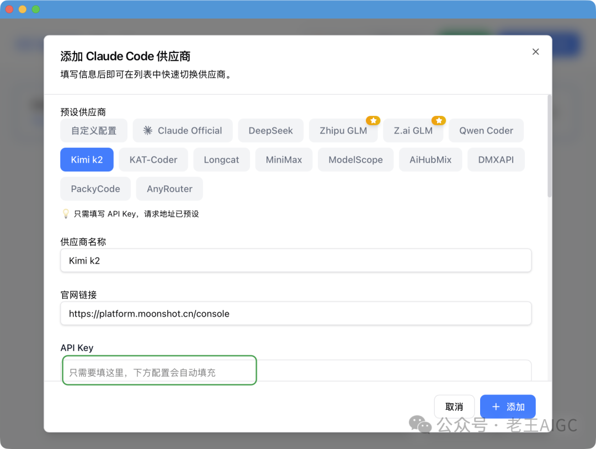The image size is (596, 449).
Task: Choose the AiHubMix preset
Action: 430,159
